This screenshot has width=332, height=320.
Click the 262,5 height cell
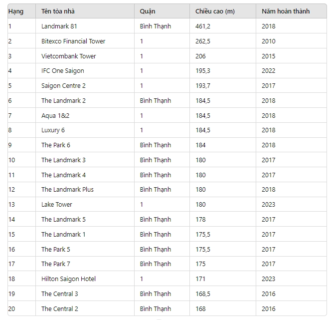point(203,41)
